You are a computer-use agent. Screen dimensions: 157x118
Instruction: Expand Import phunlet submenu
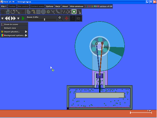pos(14,32)
